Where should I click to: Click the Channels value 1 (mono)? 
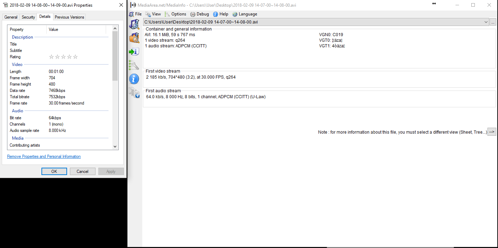(56, 124)
